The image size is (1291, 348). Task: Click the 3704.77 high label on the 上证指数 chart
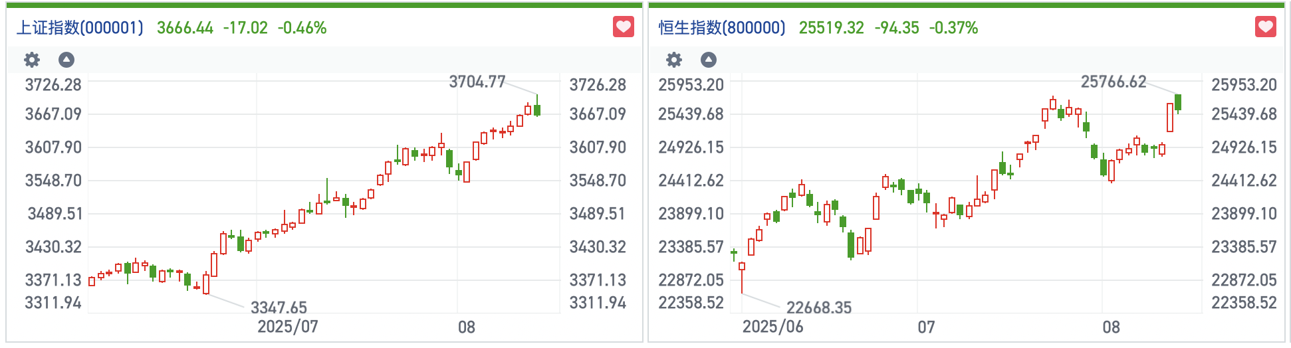point(477,82)
